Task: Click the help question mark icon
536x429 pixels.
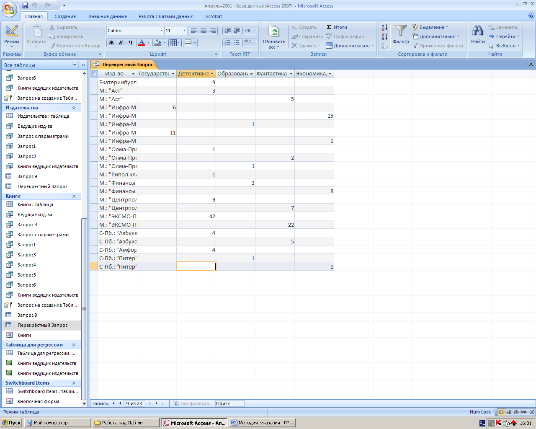Action: 531,16
